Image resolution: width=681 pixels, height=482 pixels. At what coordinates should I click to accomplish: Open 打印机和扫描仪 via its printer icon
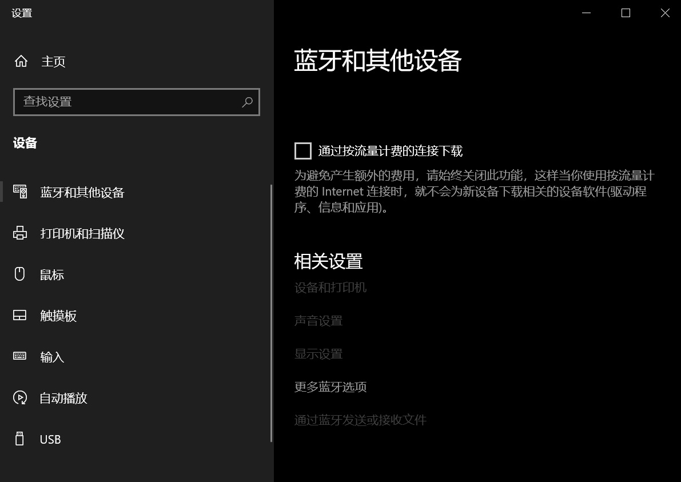pyautogui.click(x=20, y=233)
